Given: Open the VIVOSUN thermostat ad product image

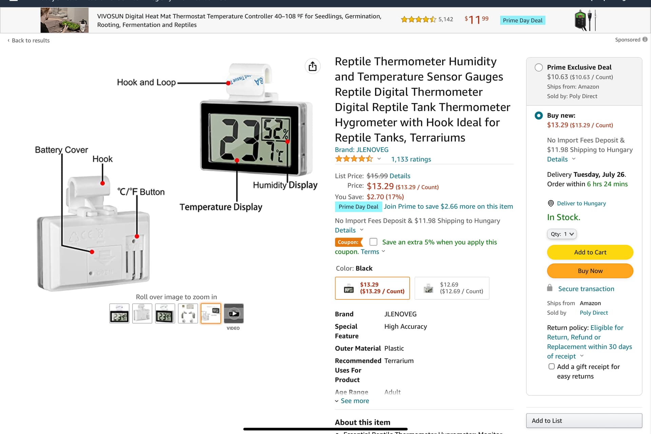Looking at the screenshot, I should point(64,20).
